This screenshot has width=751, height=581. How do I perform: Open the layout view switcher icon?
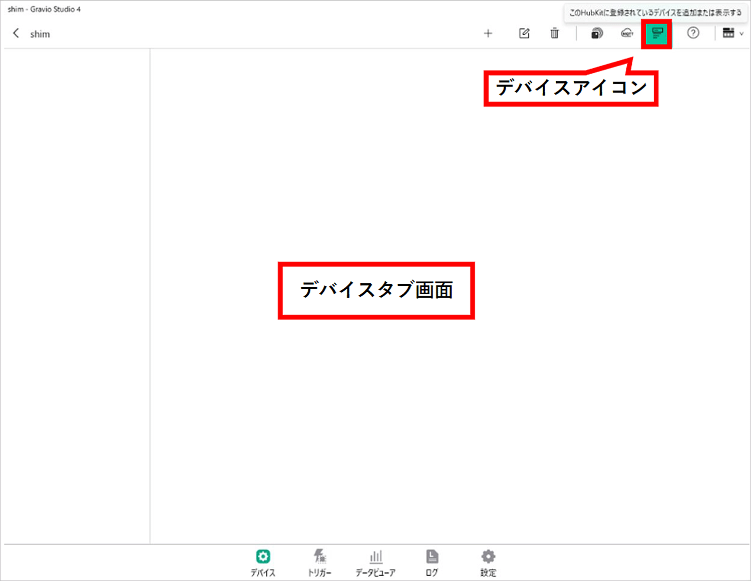(728, 33)
